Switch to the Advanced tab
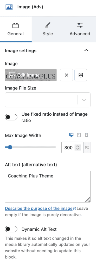Image resolution: width=96 pixels, height=268 pixels. click(x=80, y=29)
